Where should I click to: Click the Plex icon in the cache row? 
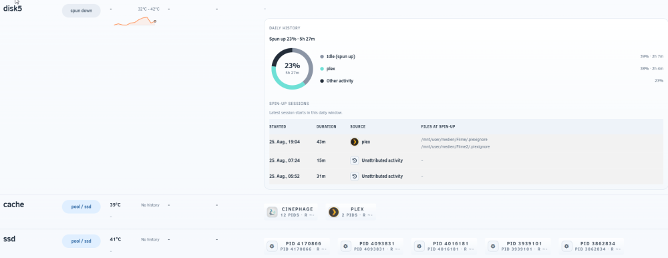tap(333, 212)
